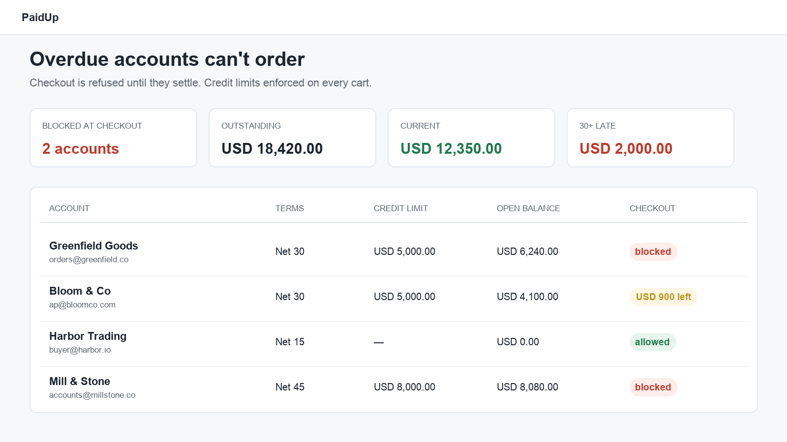Click Harbor Trading allowed status badge
This screenshot has width=787, height=442.
coord(653,342)
